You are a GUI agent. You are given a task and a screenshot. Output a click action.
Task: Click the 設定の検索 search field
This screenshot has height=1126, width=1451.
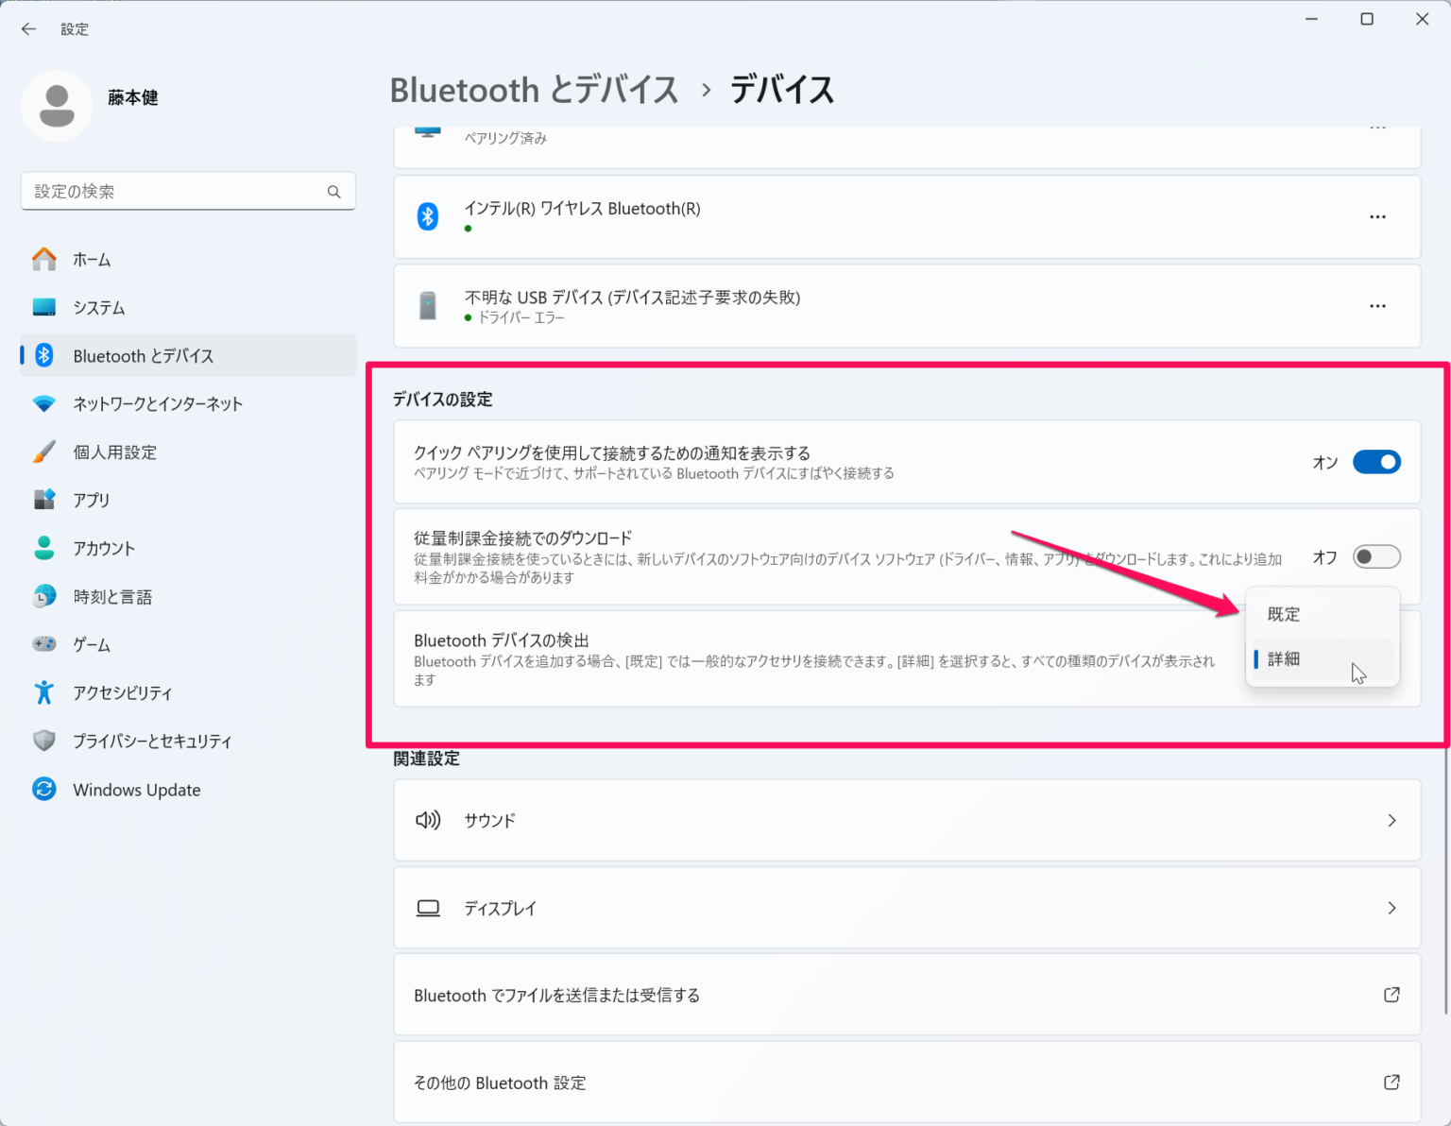[188, 191]
